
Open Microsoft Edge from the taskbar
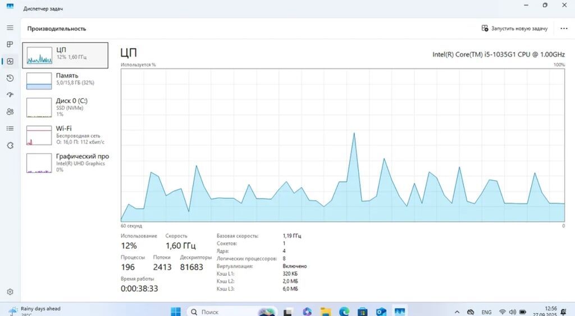344,312
